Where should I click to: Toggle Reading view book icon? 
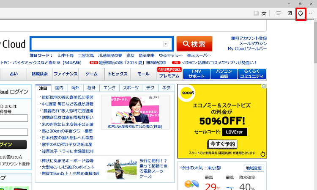(255, 13)
